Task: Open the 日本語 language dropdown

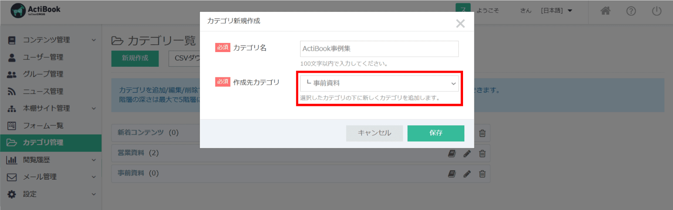Action: pos(556,11)
